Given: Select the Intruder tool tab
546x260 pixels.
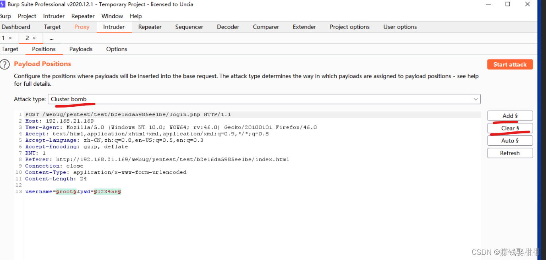Looking at the screenshot, I should pos(114,27).
